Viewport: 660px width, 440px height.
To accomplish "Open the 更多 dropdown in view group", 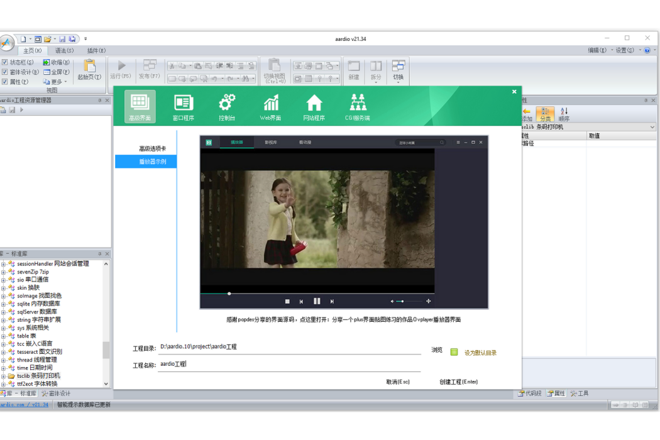I will pyautogui.click(x=55, y=82).
